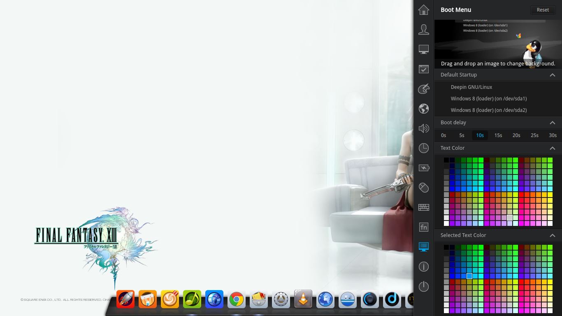
Task: Pick the outlined blue Selected Text Color swatch
Action: pos(469,276)
